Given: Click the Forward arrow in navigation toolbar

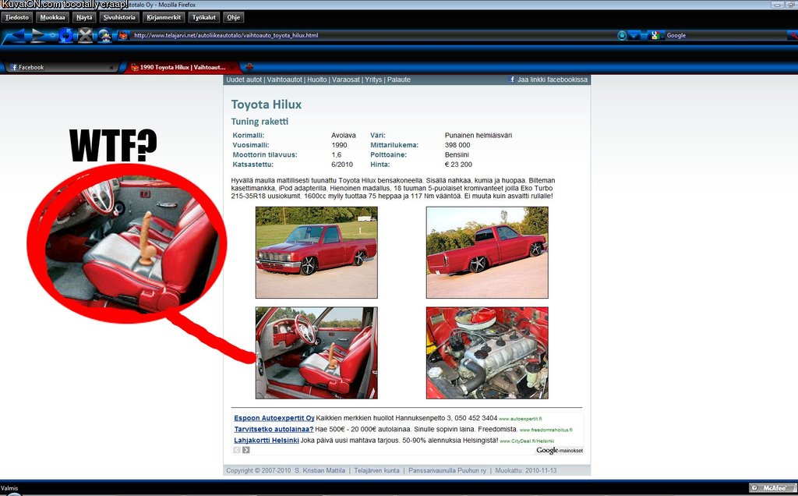Looking at the screenshot, I should pos(37,35).
